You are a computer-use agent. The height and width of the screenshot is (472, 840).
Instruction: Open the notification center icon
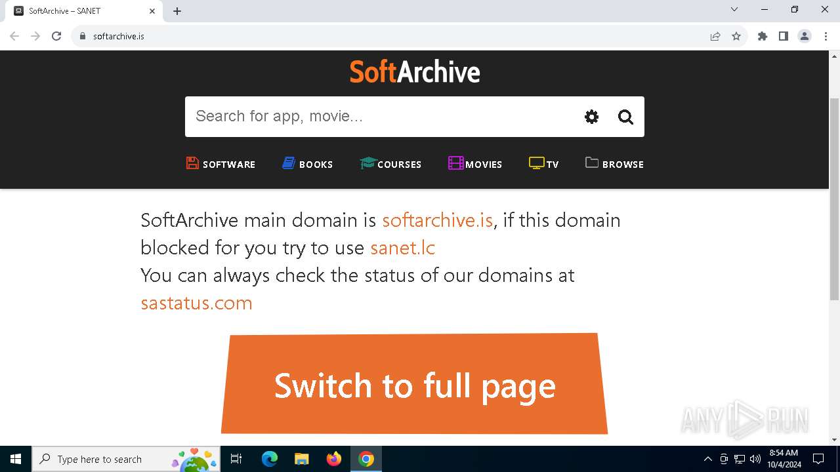tap(818, 459)
